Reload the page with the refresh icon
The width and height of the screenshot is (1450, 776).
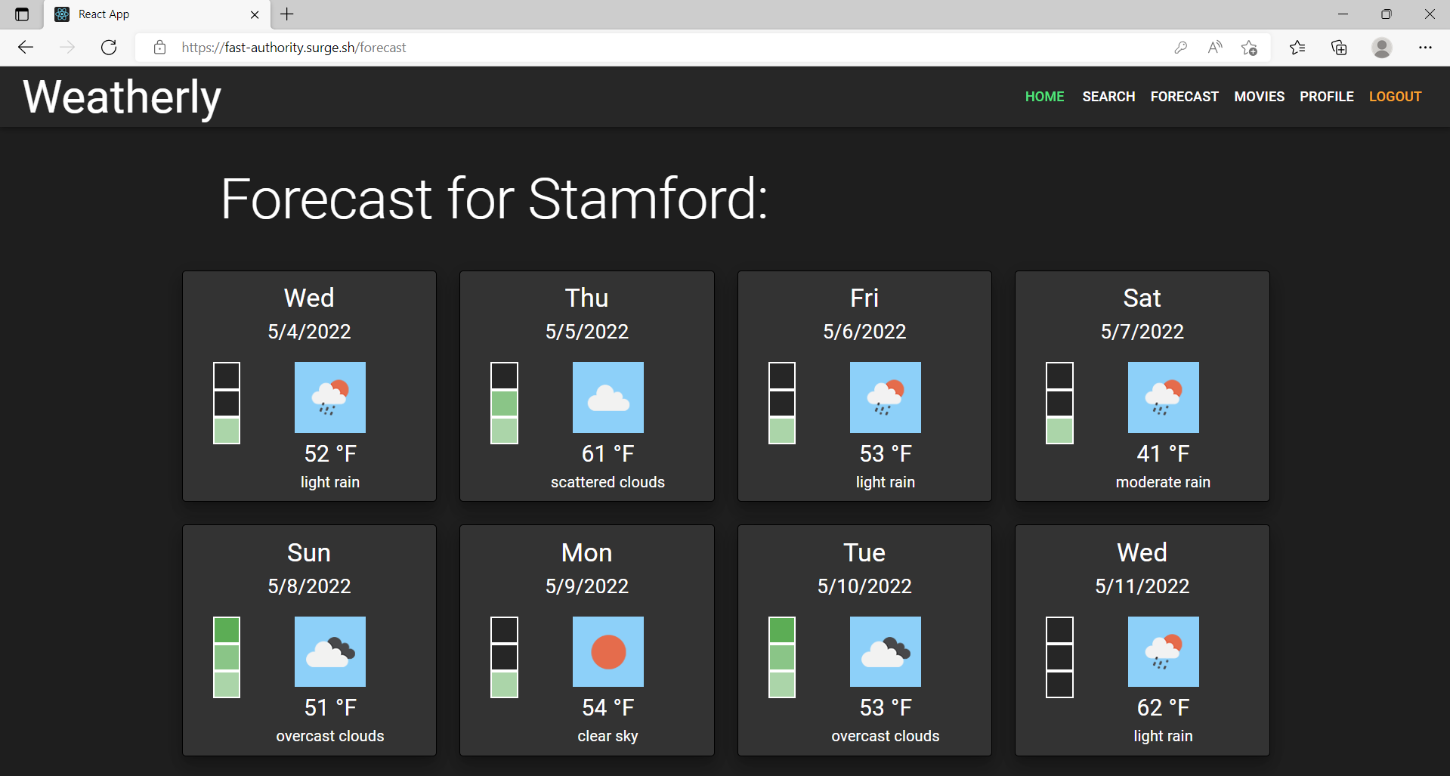tap(109, 48)
